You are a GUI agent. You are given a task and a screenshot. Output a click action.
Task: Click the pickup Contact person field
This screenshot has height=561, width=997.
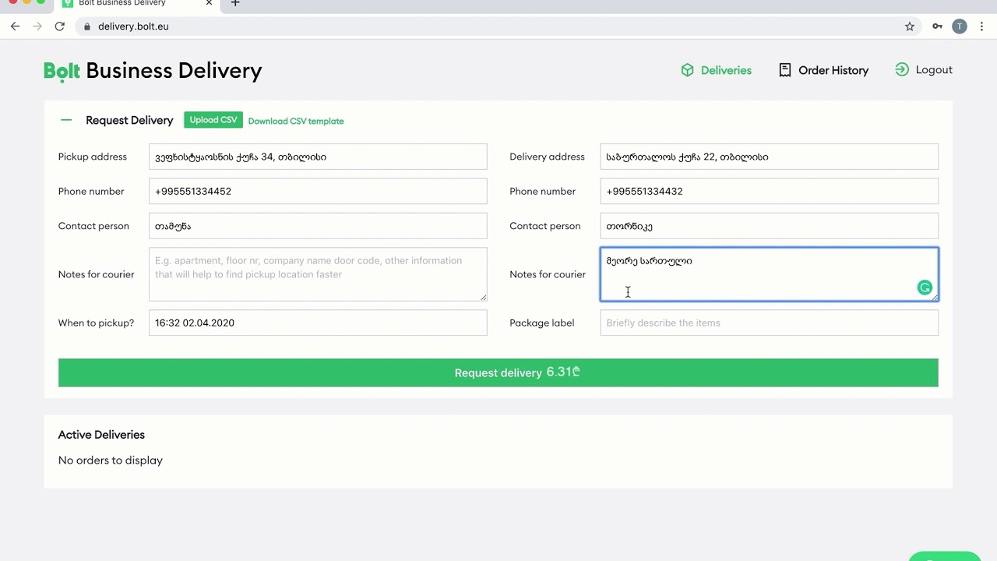click(318, 226)
